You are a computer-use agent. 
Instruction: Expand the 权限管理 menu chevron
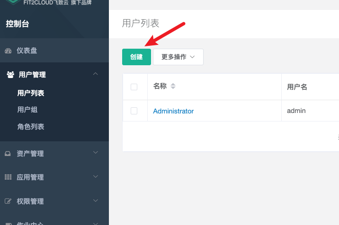pos(95,200)
